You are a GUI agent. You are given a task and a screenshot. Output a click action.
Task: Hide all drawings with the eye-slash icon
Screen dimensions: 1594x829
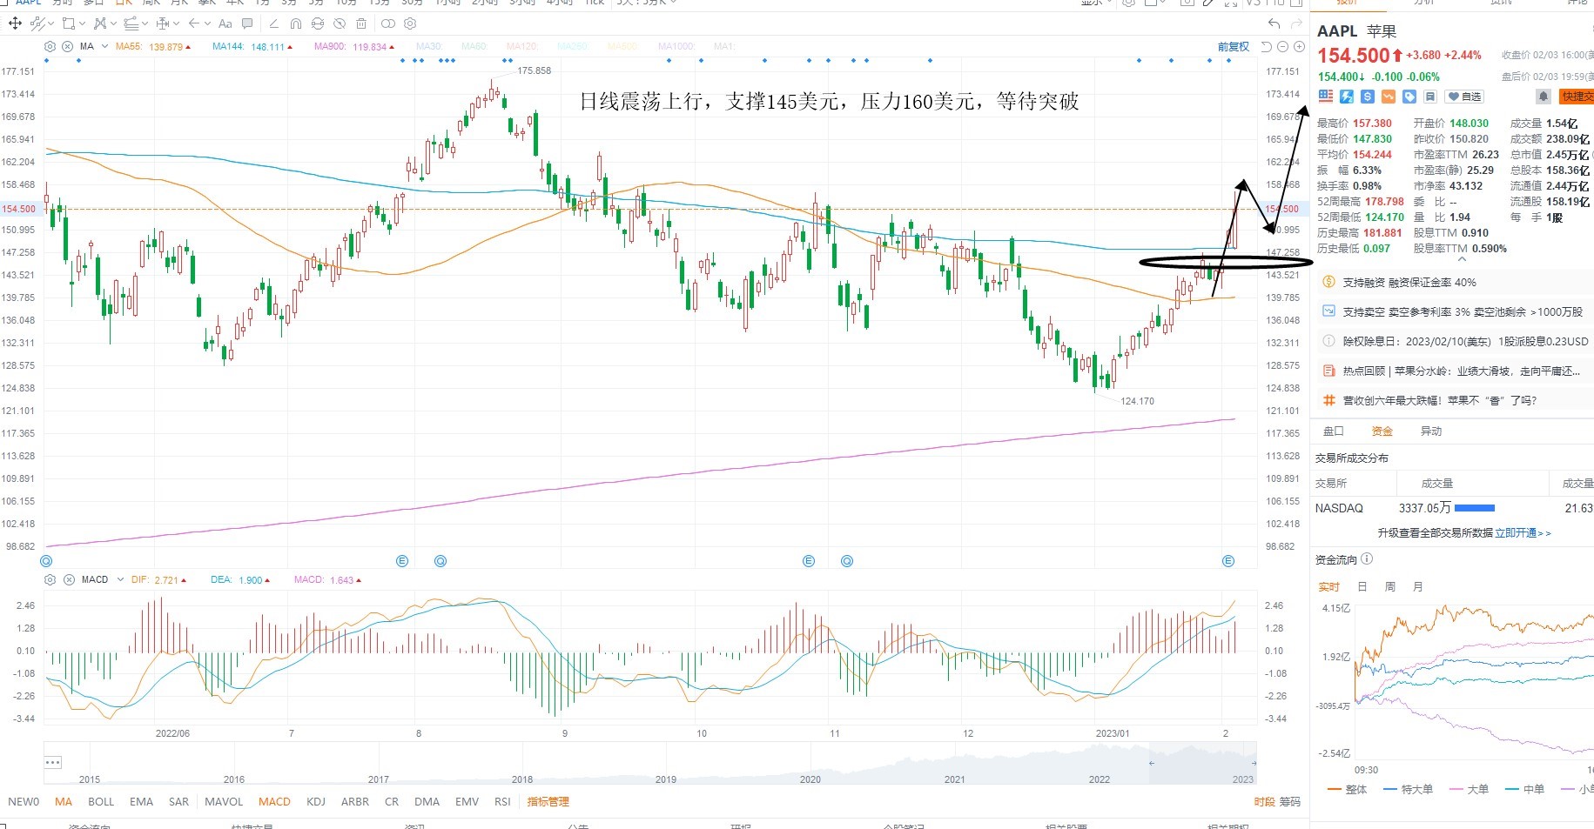[x=340, y=23]
